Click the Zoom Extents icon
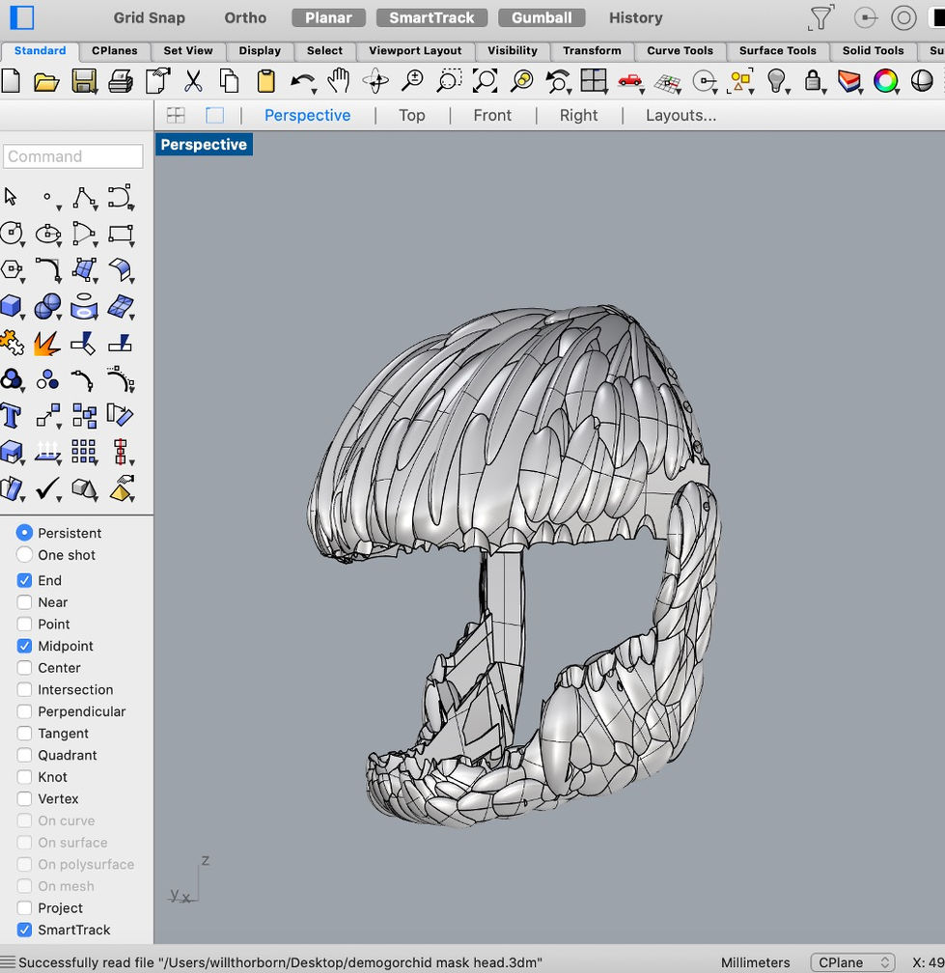This screenshot has width=945, height=973. tap(486, 81)
